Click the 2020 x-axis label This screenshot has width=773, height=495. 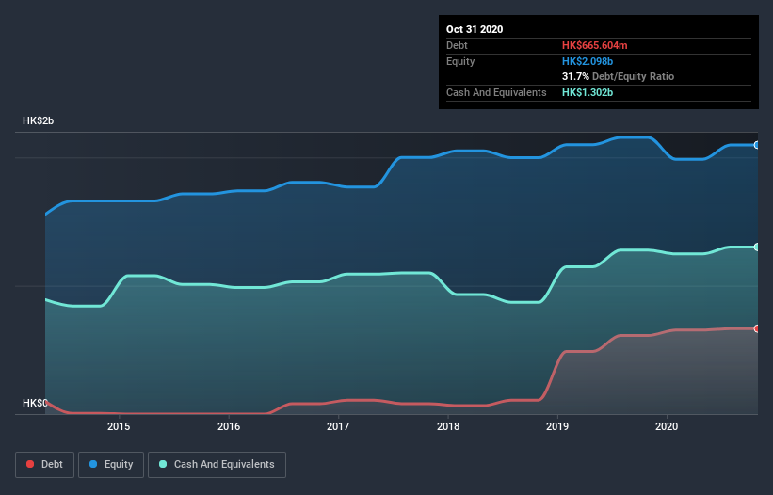[x=667, y=426]
